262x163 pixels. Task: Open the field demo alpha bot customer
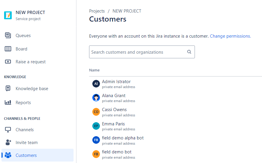[123, 138]
